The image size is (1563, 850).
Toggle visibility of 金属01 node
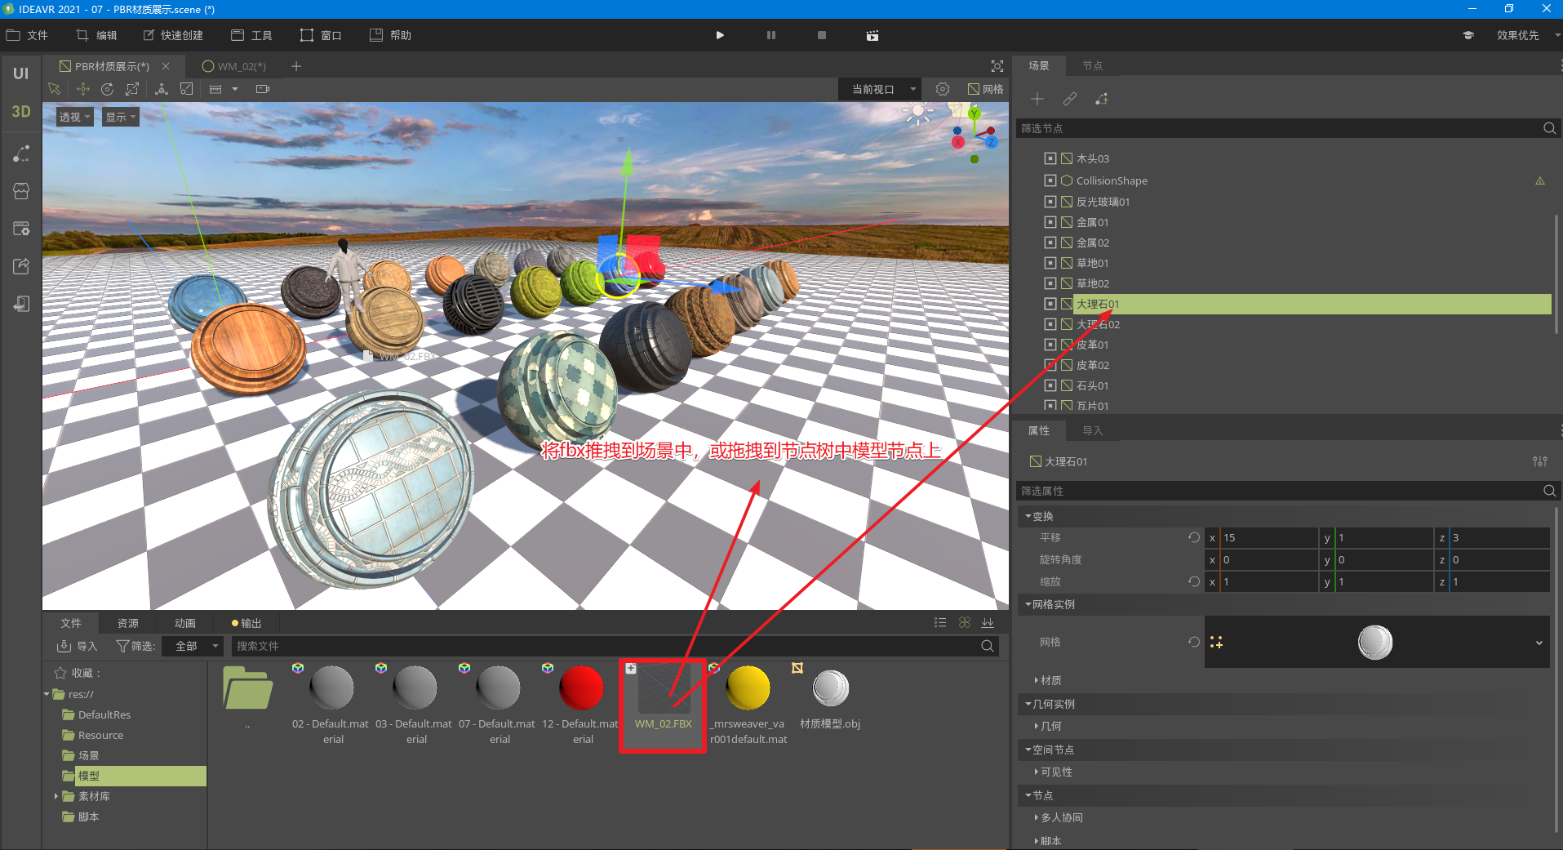1050,222
